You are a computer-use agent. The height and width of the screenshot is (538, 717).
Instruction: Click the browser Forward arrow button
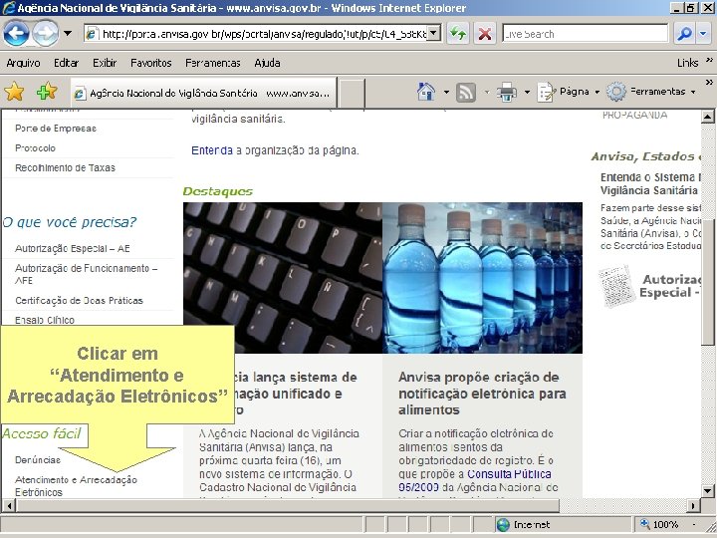tap(45, 34)
